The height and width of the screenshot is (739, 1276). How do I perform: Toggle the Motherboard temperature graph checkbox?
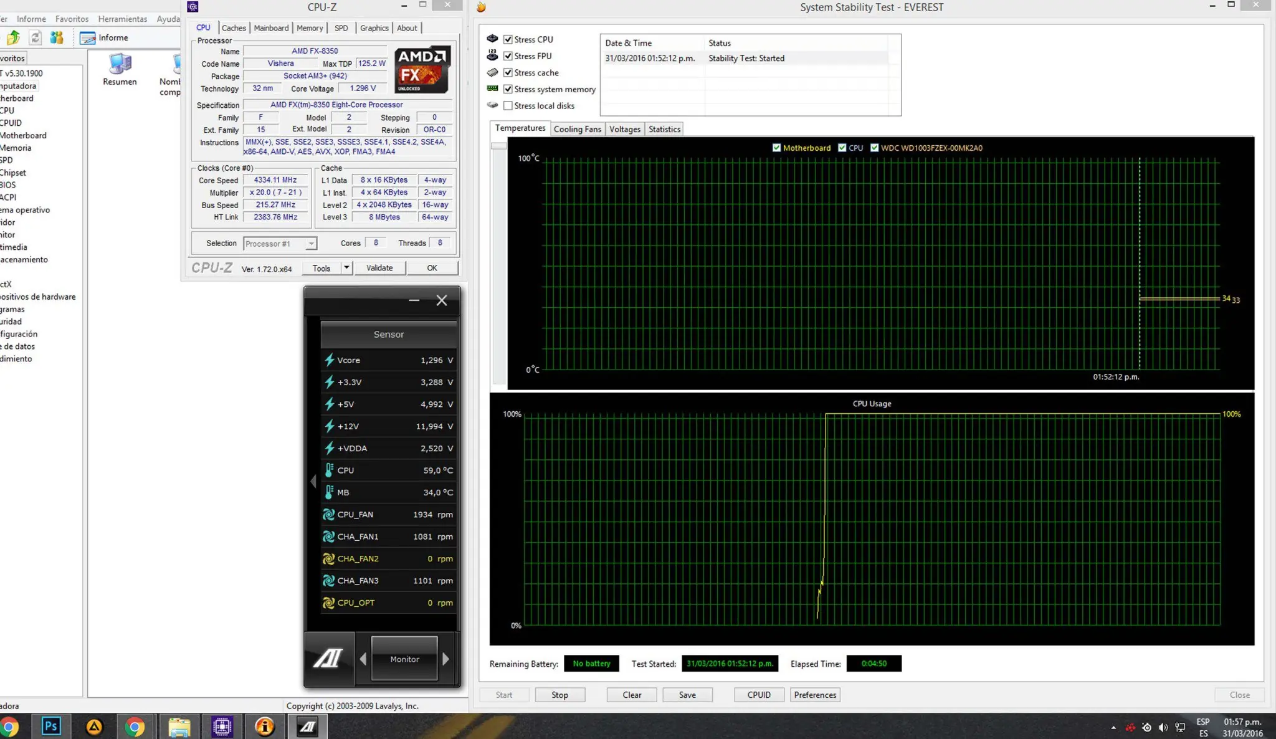pos(776,148)
